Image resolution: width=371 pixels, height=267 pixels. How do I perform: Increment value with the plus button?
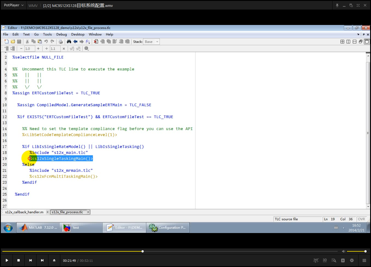(x=38, y=49)
